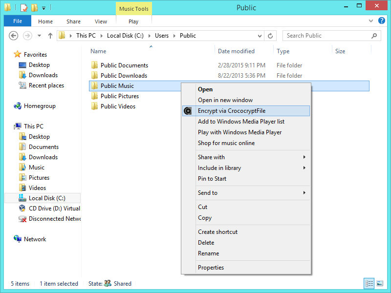Click the New folder quick access icon
The height and width of the screenshot is (293, 391).
pos(34,7)
